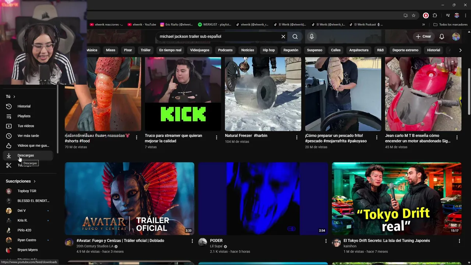
Task: Open Ver más tarde list
Action: [29, 136]
